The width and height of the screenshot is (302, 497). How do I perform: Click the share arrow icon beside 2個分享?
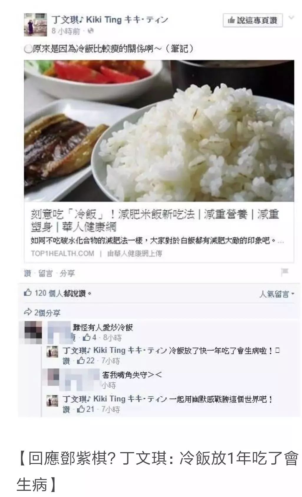pyautogui.click(x=28, y=312)
